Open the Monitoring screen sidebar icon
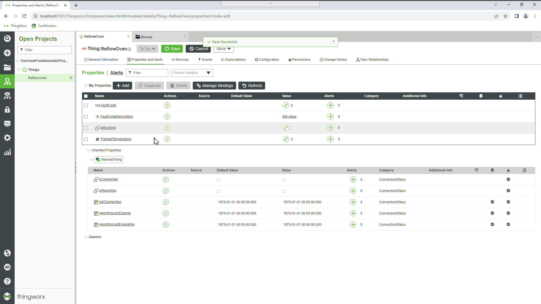This screenshot has height=304, width=541. tap(7, 124)
